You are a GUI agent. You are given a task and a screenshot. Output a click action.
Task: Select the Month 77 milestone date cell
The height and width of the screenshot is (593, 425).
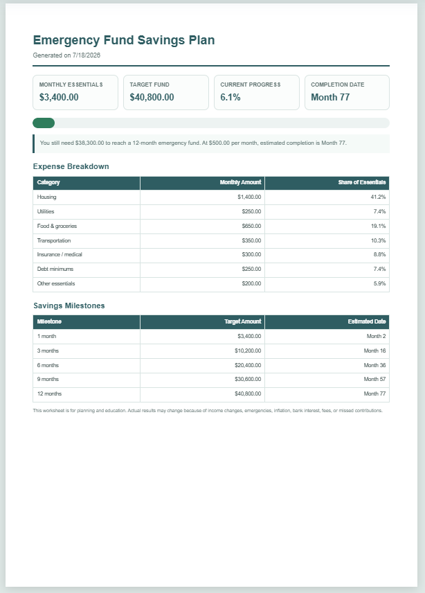[327, 394]
